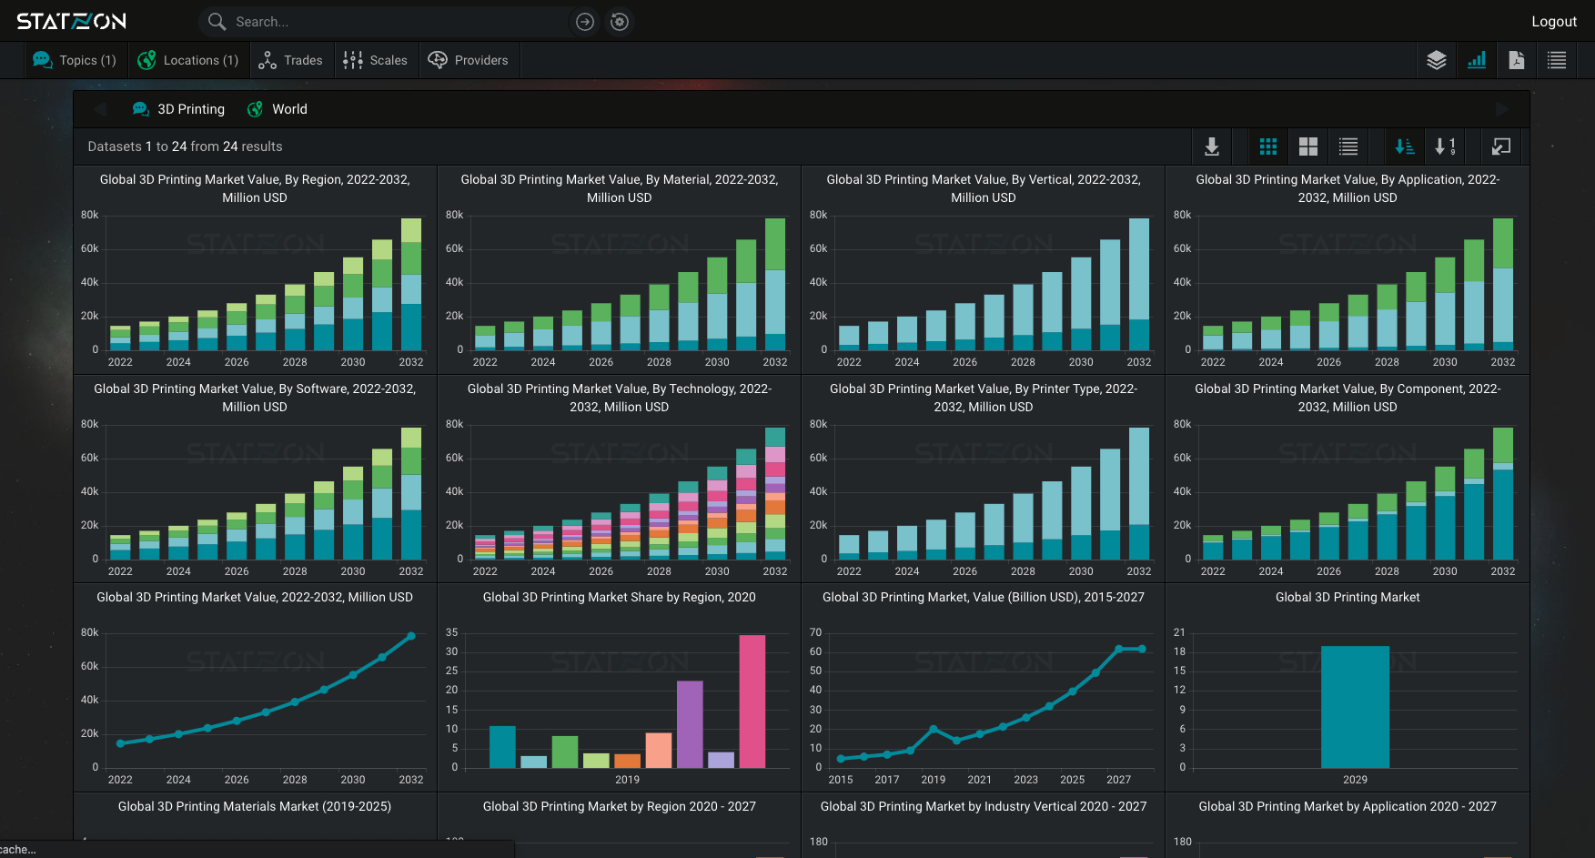Open Market Share by Region 2020 chart
Image resolution: width=1595 pixels, height=858 pixels.
(x=620, y=688)
